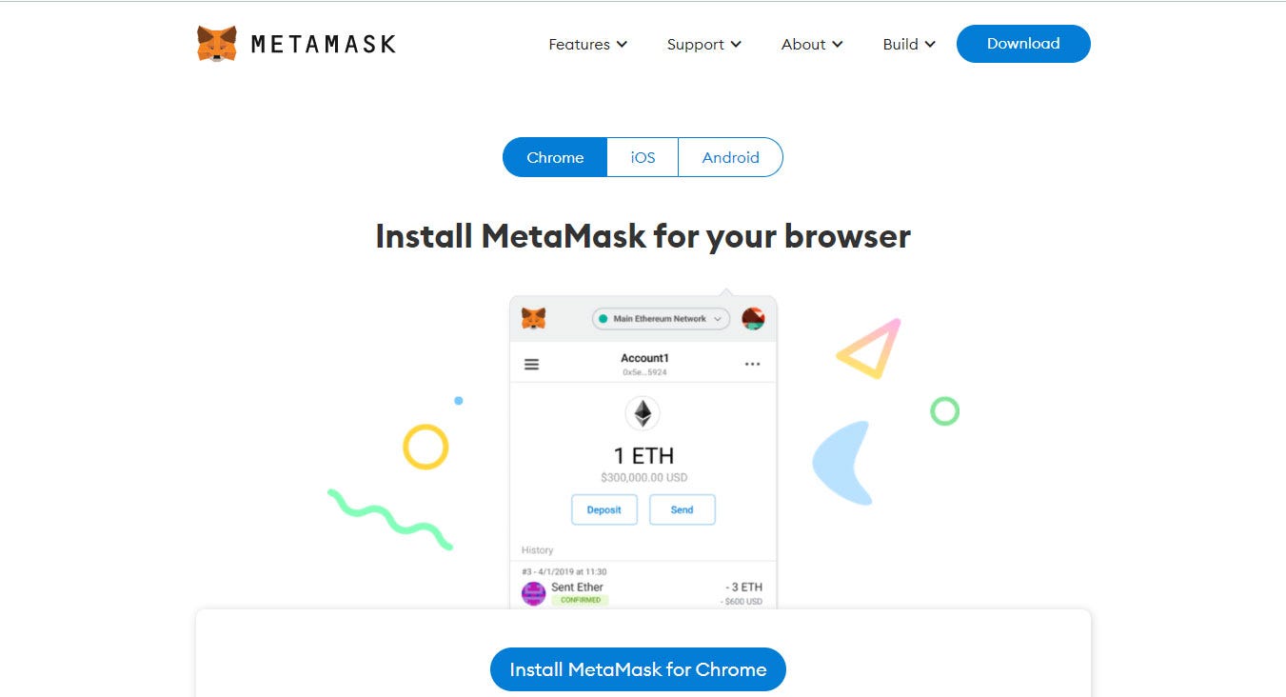The height and width of the screenshot is (697, 1286).
Task: Select the Chrome platform toggle
Action: 555,157
